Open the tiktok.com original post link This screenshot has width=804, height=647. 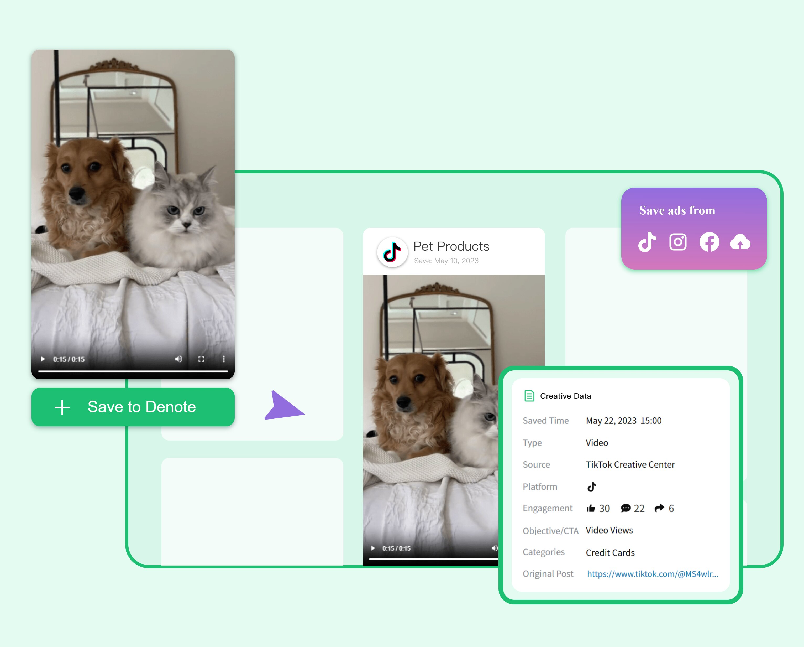pyautogui.click(x=653, y=574)
